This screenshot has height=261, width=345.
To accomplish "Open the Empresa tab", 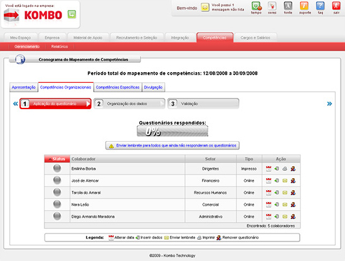I will pos(52,38).
